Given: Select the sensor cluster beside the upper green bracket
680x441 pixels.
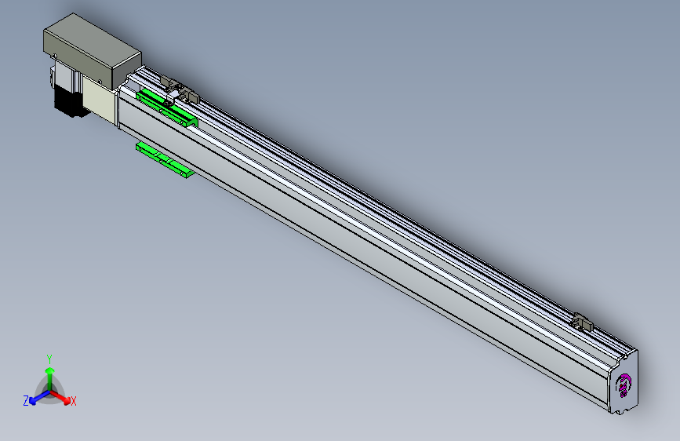Looking at the screenshot, I should pos(180,93).
